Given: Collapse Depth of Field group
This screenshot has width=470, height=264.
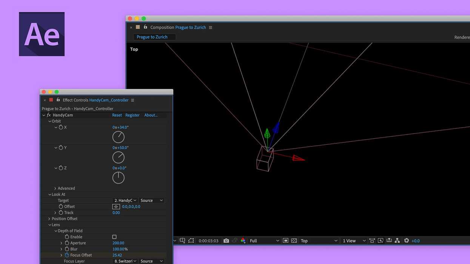Looking at the screenshot, I should tap(55, 231).
